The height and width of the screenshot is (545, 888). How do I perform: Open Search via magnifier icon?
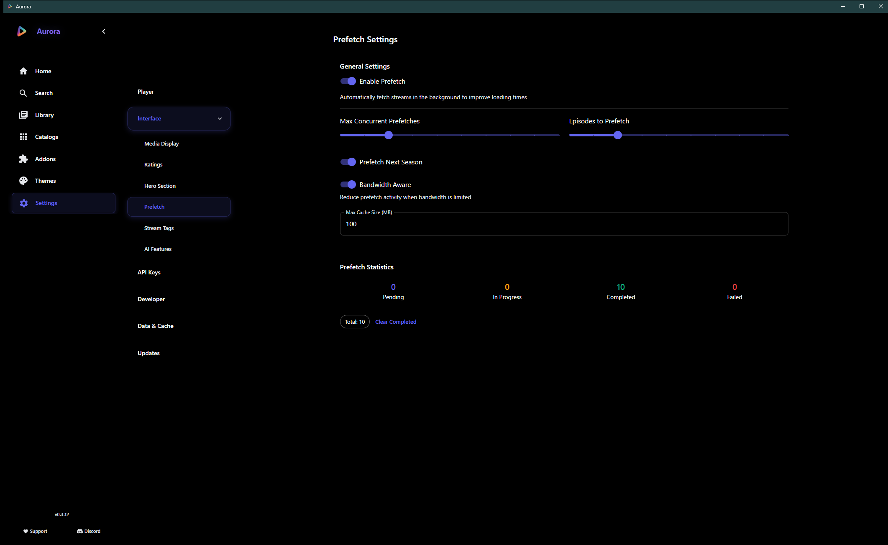click(23, 93)
